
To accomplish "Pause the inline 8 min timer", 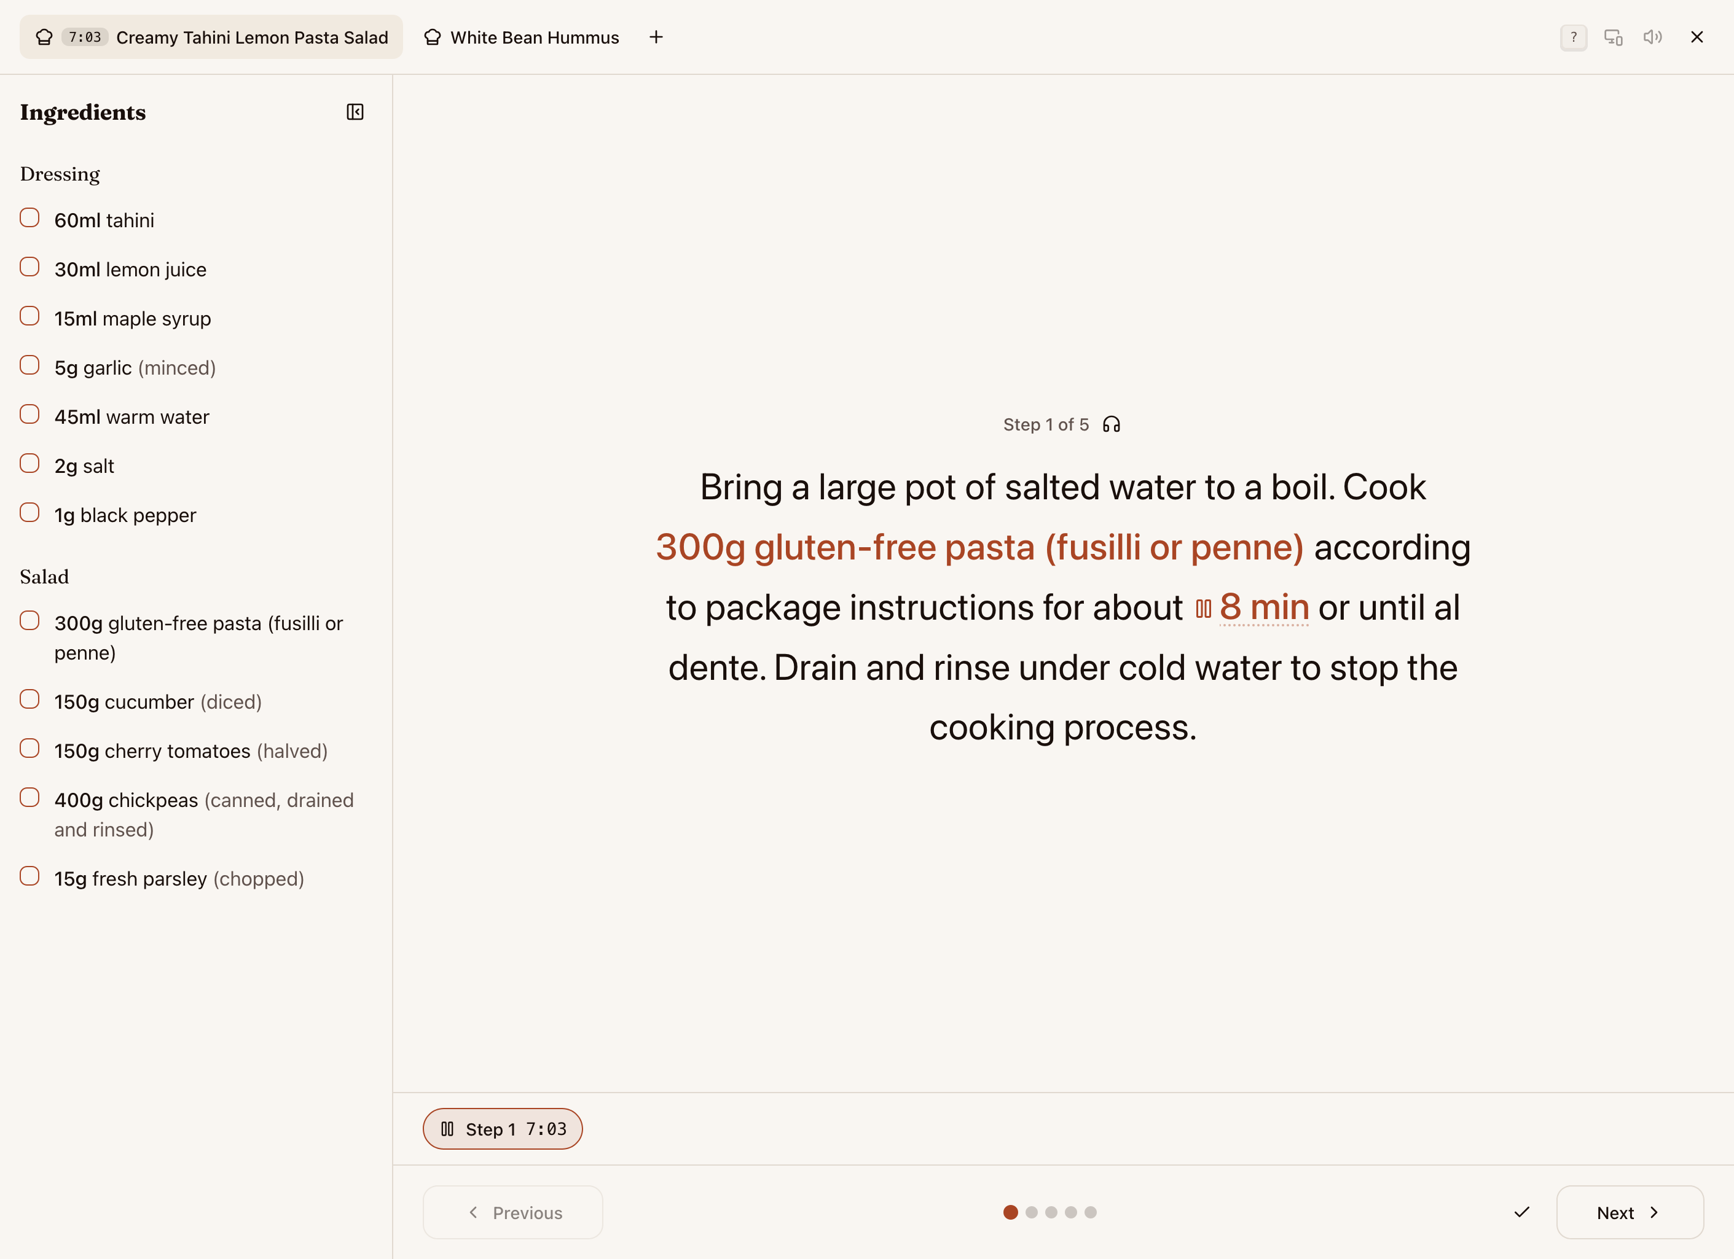I will point(1203,609).
